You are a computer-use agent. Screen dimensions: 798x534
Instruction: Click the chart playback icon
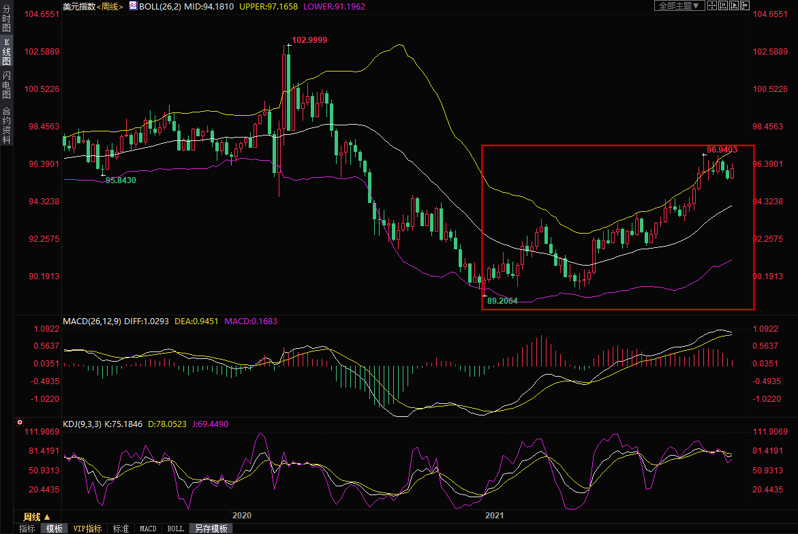point(734,5)
